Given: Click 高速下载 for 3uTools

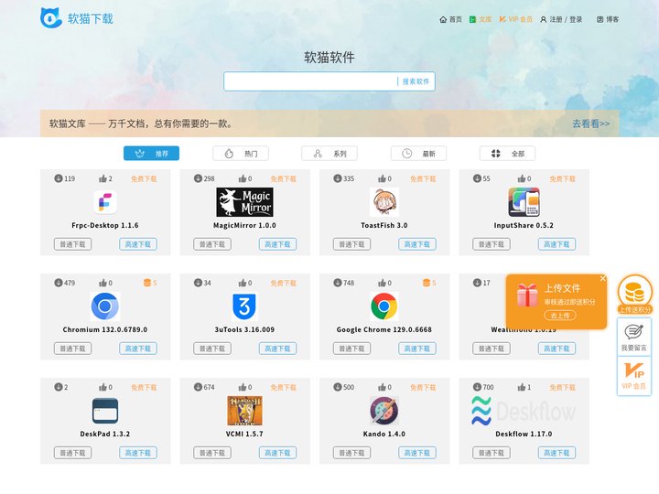Looking at the screenshot, I should tap(277, 349).
